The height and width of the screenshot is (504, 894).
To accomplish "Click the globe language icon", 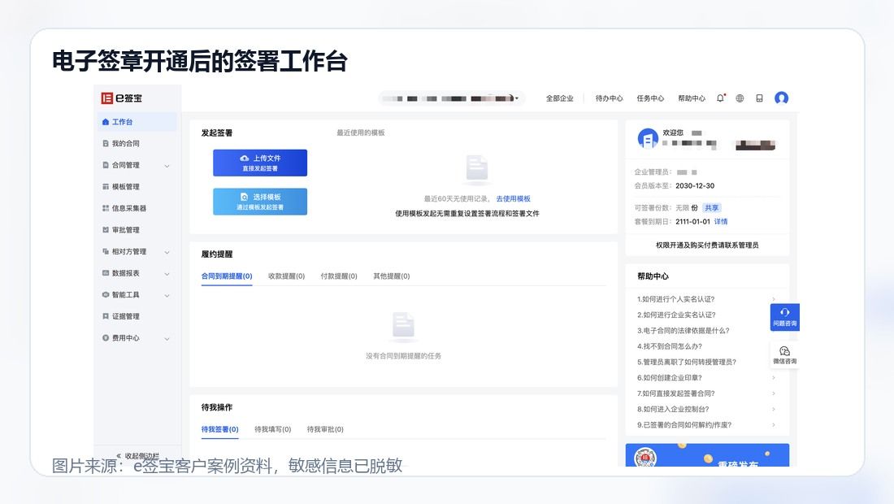I will coord(740,98).
